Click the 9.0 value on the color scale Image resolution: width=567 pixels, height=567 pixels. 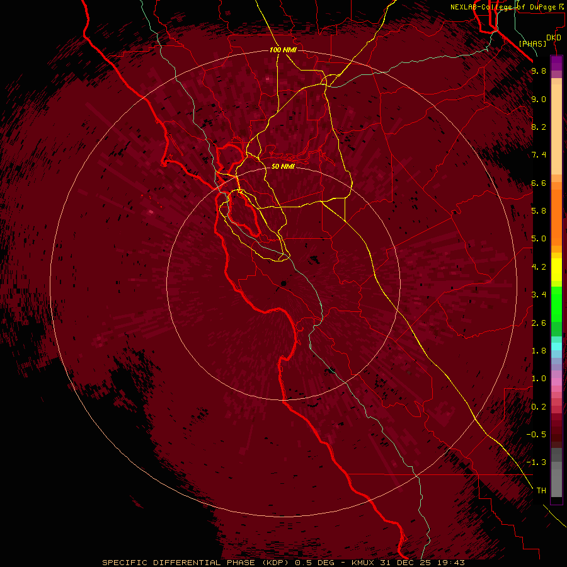[539, 99]
